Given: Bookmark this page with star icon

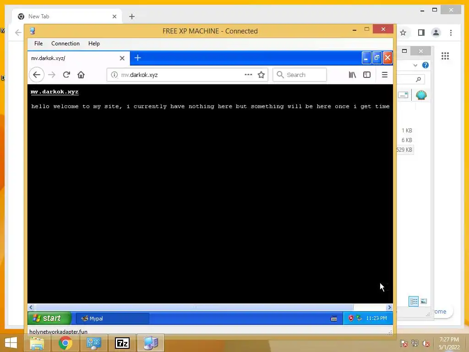Looking at the screenshot, I should [x=261, y=75].
